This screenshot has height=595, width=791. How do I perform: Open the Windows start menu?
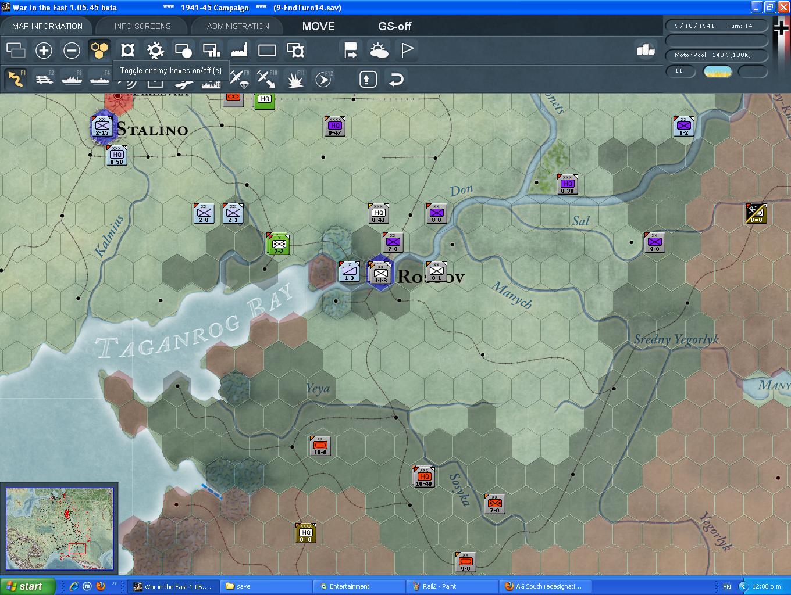28,586
